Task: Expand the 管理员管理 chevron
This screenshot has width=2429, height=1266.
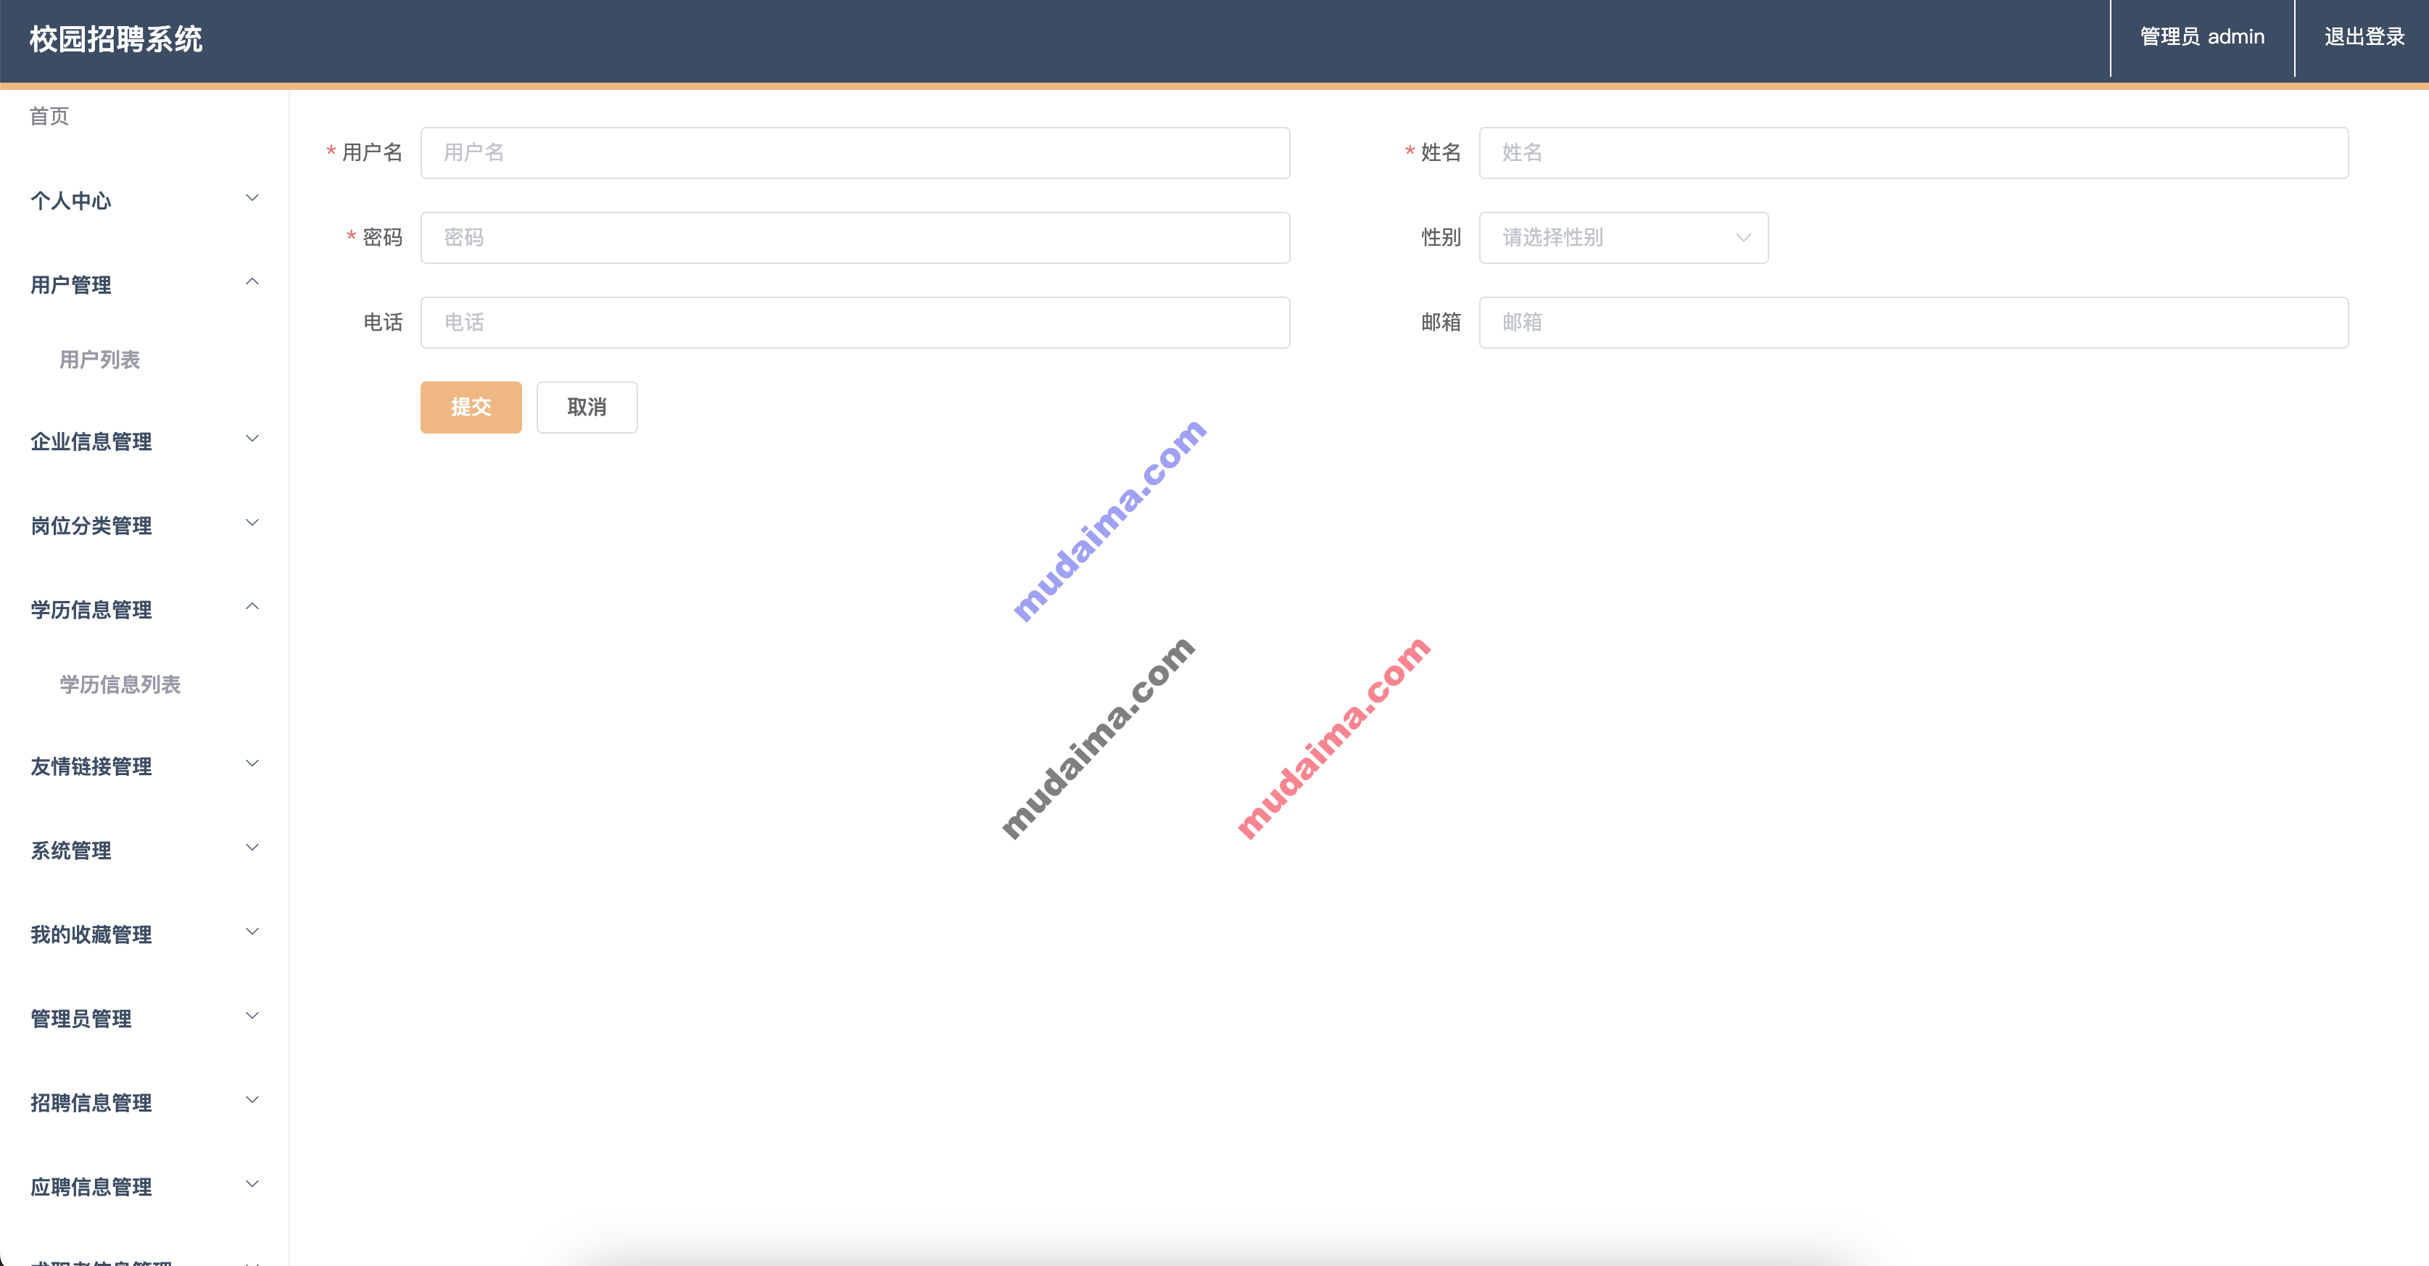Action: click(x=252, y=1015)
